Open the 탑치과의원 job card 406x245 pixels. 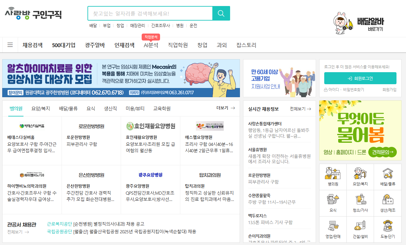[210, 190]
